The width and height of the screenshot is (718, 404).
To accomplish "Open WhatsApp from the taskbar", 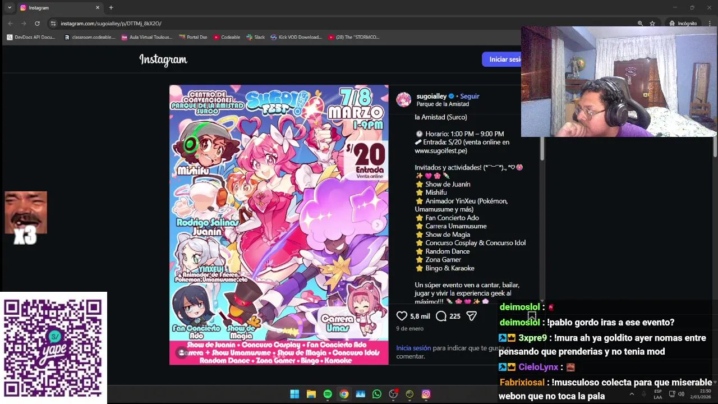I will (x=377, y=394).
